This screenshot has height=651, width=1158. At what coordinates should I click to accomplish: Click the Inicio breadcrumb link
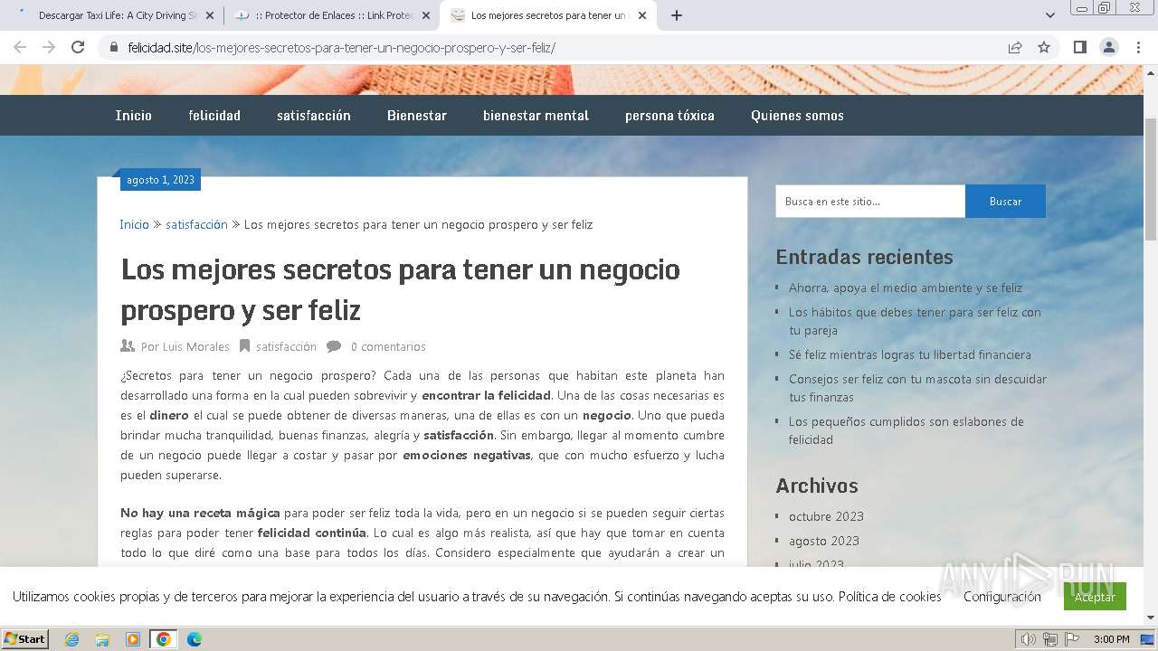(134, 224)
